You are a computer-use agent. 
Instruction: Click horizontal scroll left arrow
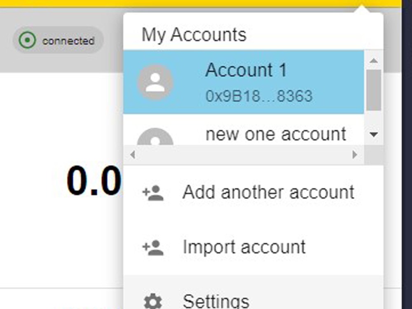click(133, 155)
